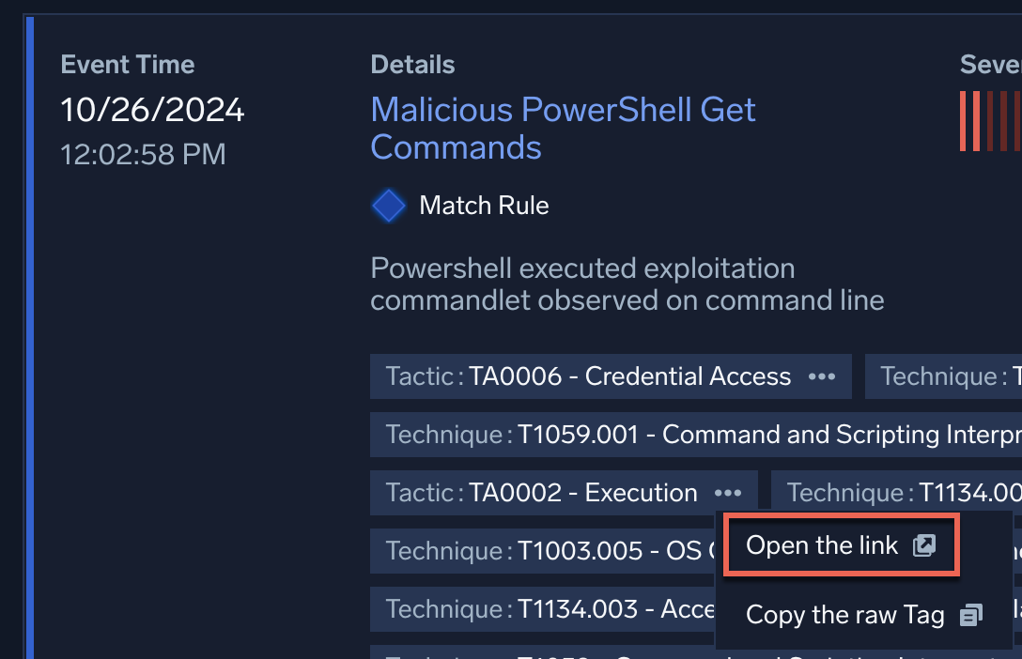Screen dimensions: 1022x659
Task: Click the 12:02:58 PM timestamp
Action: [x=143, y=154]
